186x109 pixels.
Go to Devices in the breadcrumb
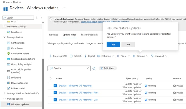pyautogui.click(x=17, y=2)
